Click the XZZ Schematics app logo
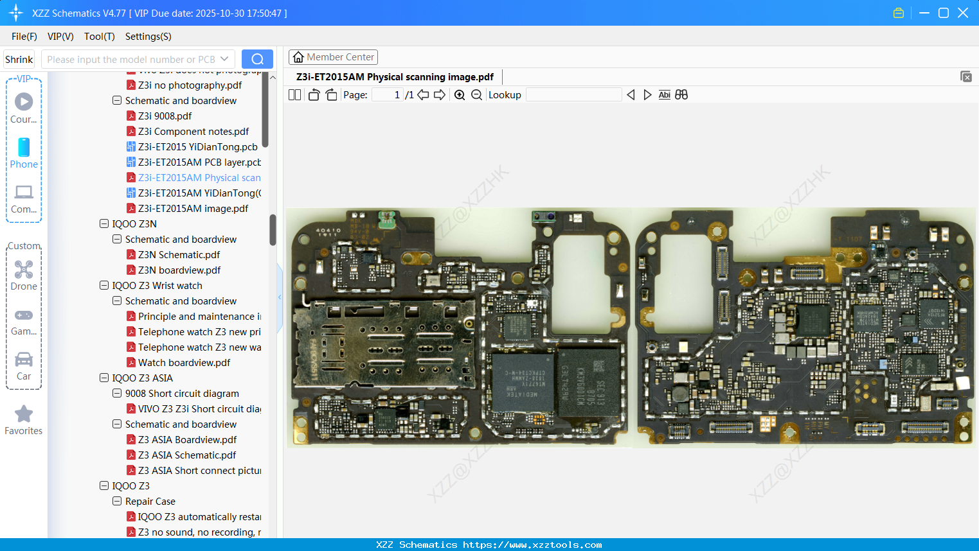The height and width of the screenshot is (551, 979). point(16,13)
